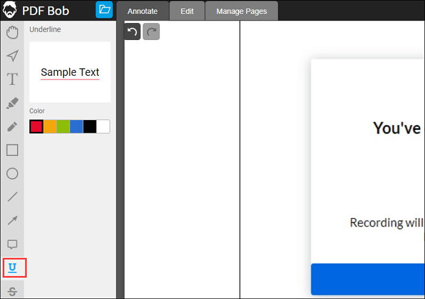Click the Redo button

(151, 32)
